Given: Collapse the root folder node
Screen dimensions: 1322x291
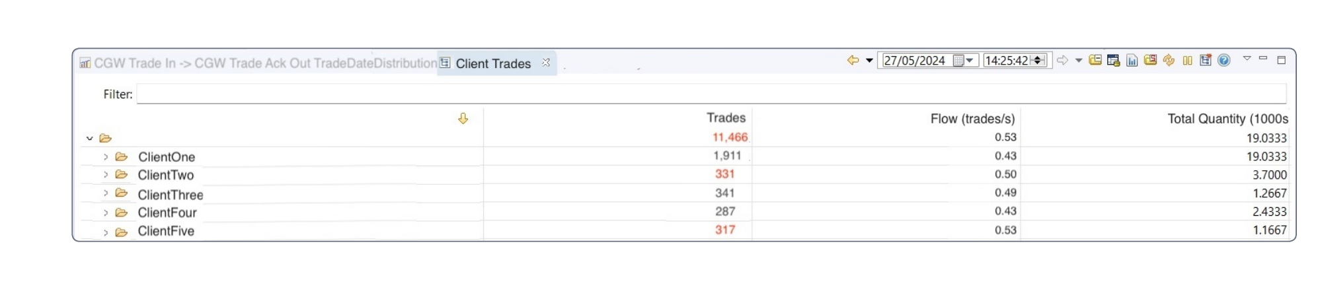Looking at the screenshot, I should [89, 139].
